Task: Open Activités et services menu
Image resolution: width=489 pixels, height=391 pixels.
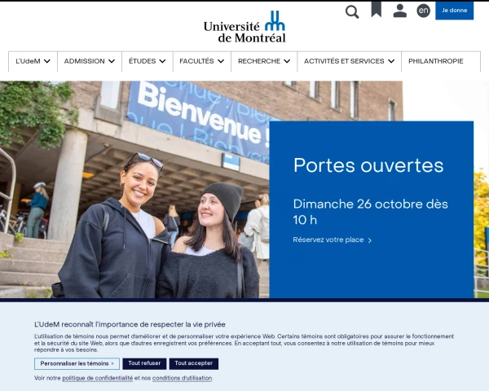Action: pyautogui.click(x=349, y=61)
